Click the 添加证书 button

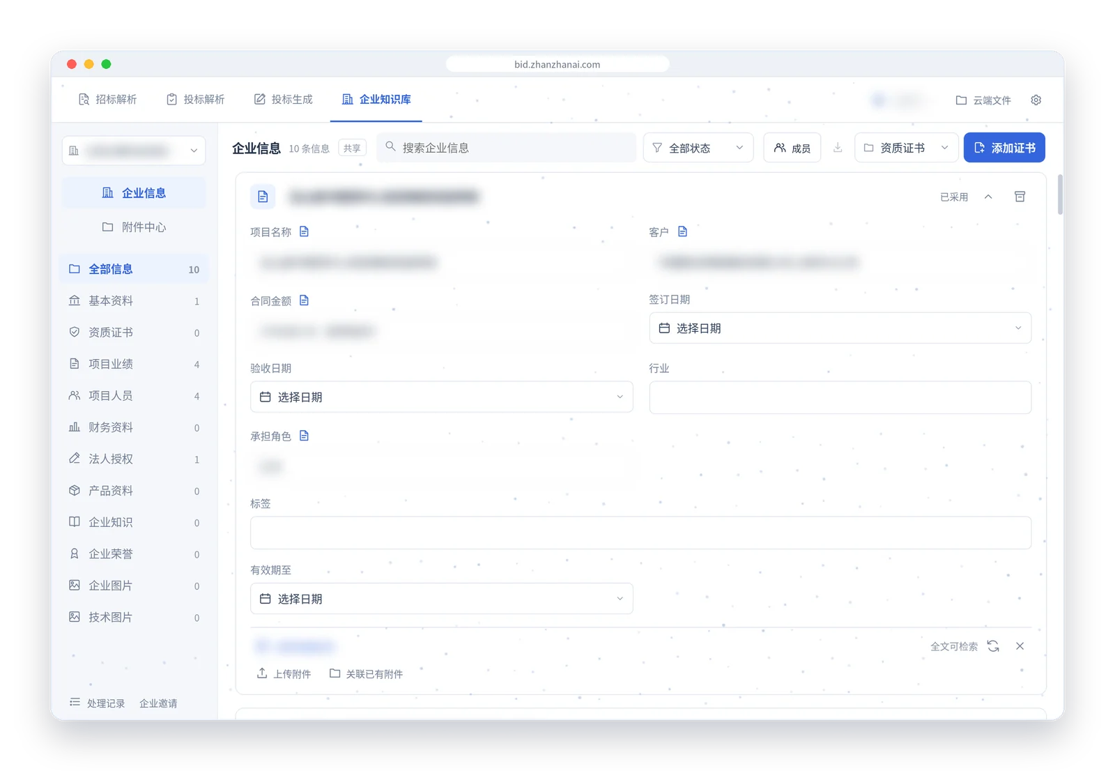click(x=1004, y=148)
